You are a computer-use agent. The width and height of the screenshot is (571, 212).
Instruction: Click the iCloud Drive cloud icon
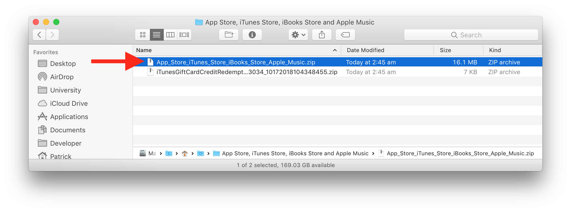click(42, 103)
